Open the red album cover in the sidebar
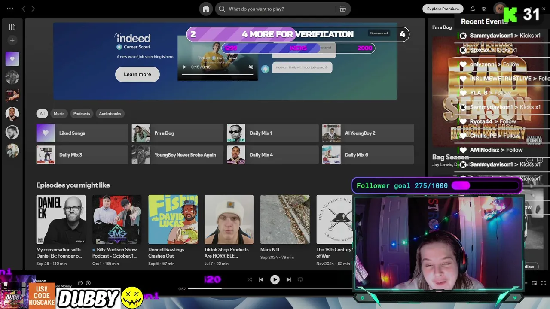Screen dimensions: 550x309 12,95
